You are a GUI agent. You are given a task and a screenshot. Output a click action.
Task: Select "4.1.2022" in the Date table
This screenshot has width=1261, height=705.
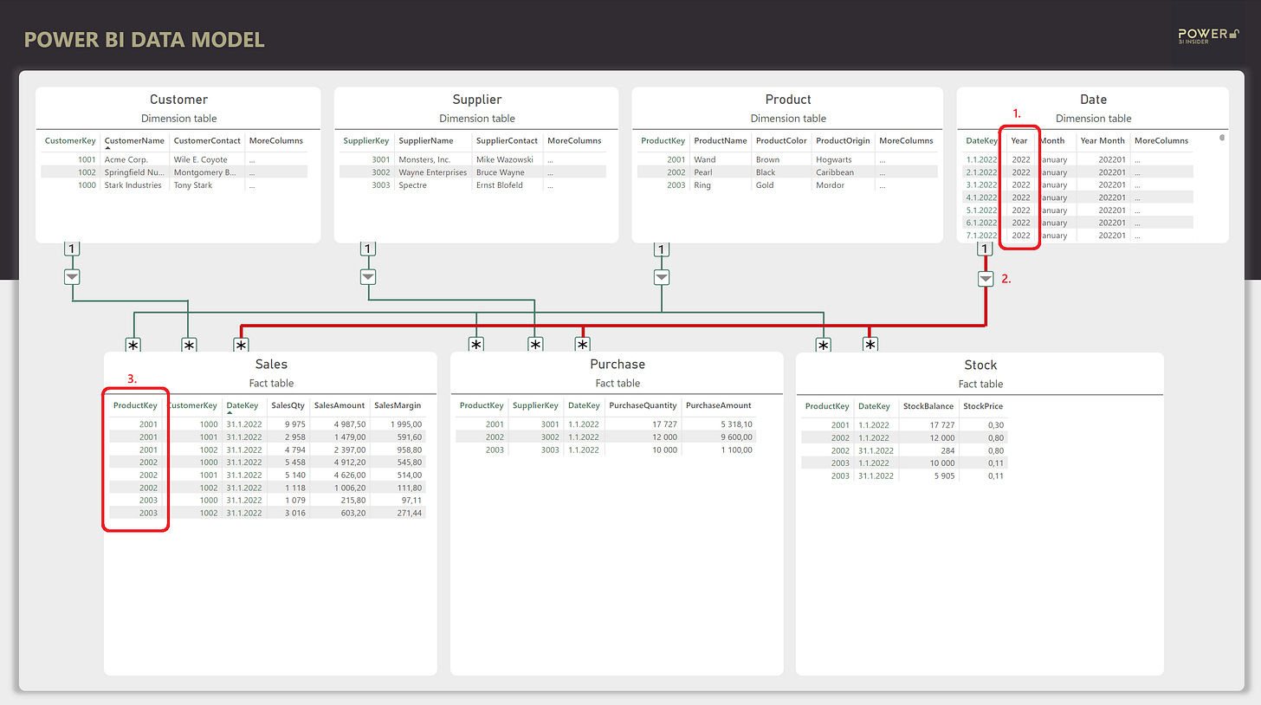[x=982, y=197]
